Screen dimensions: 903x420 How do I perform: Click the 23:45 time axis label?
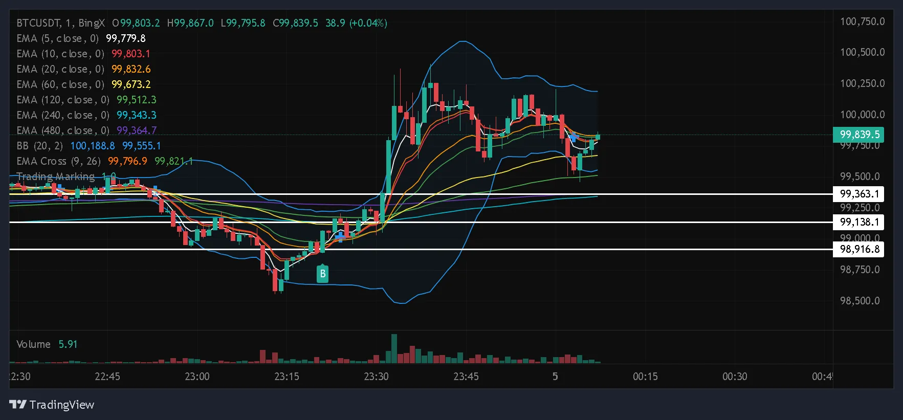pyautogui.click(x=466, y=377)
